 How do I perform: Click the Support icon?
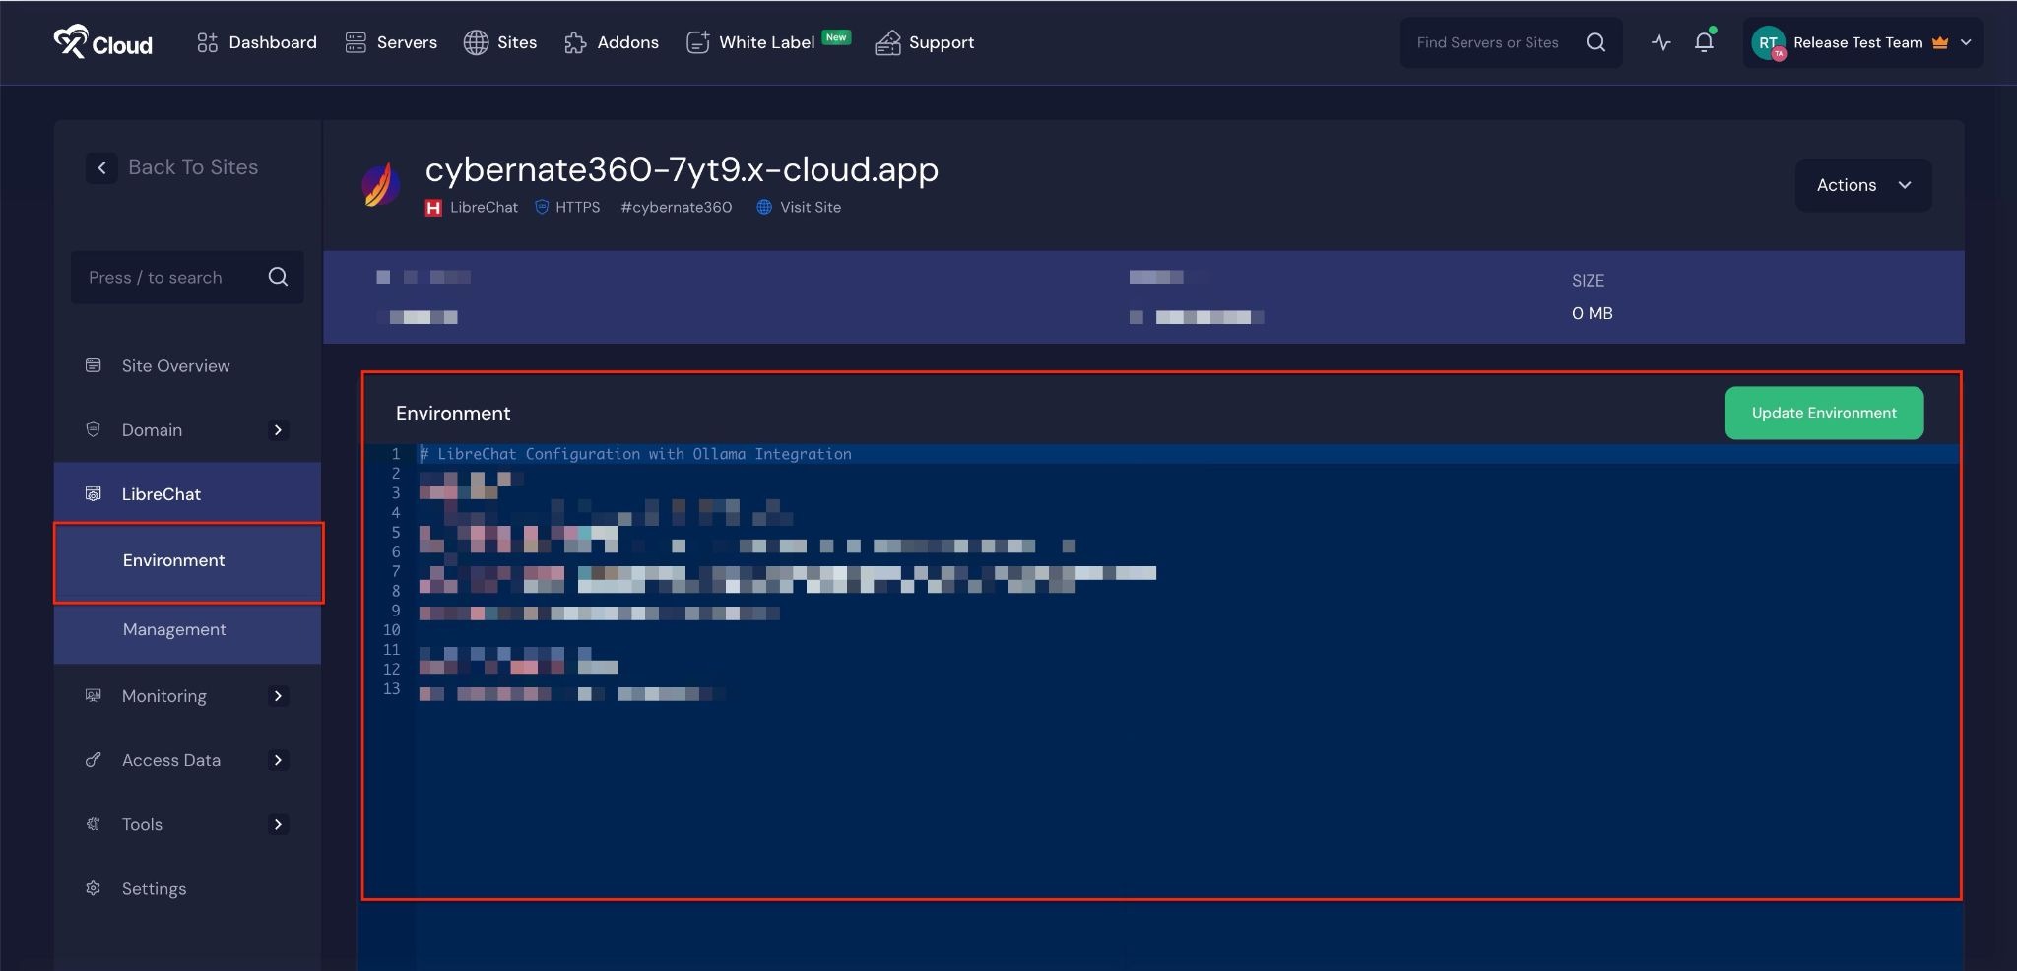pos(887,42)
